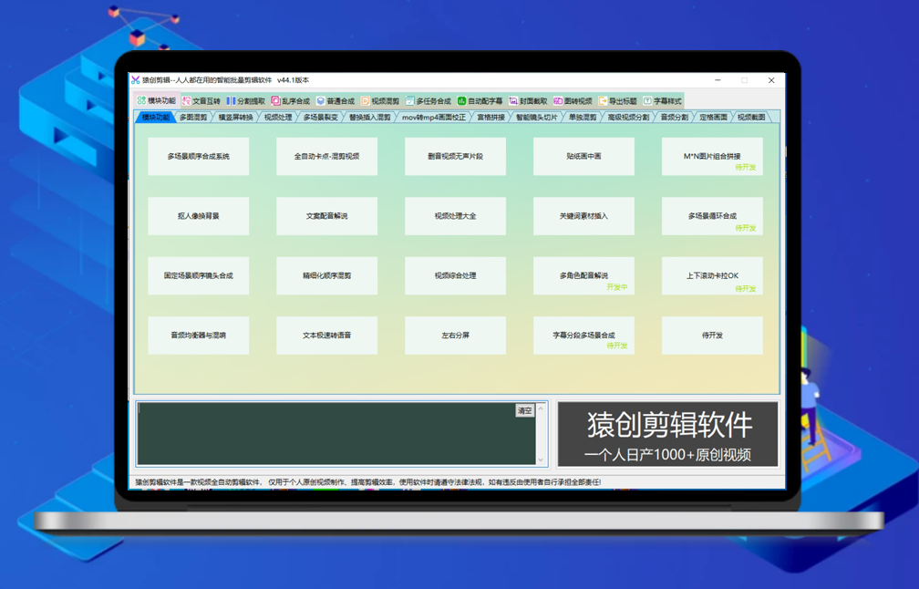Open the 左右分屏 module

pos(456,336)
